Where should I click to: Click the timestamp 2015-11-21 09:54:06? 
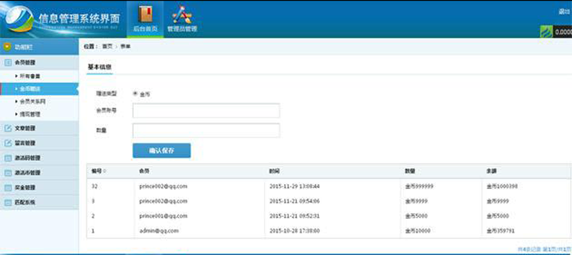295,202
